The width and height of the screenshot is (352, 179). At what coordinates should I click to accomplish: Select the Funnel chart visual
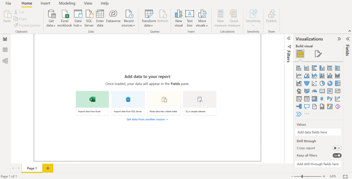[x=307, y=83]
